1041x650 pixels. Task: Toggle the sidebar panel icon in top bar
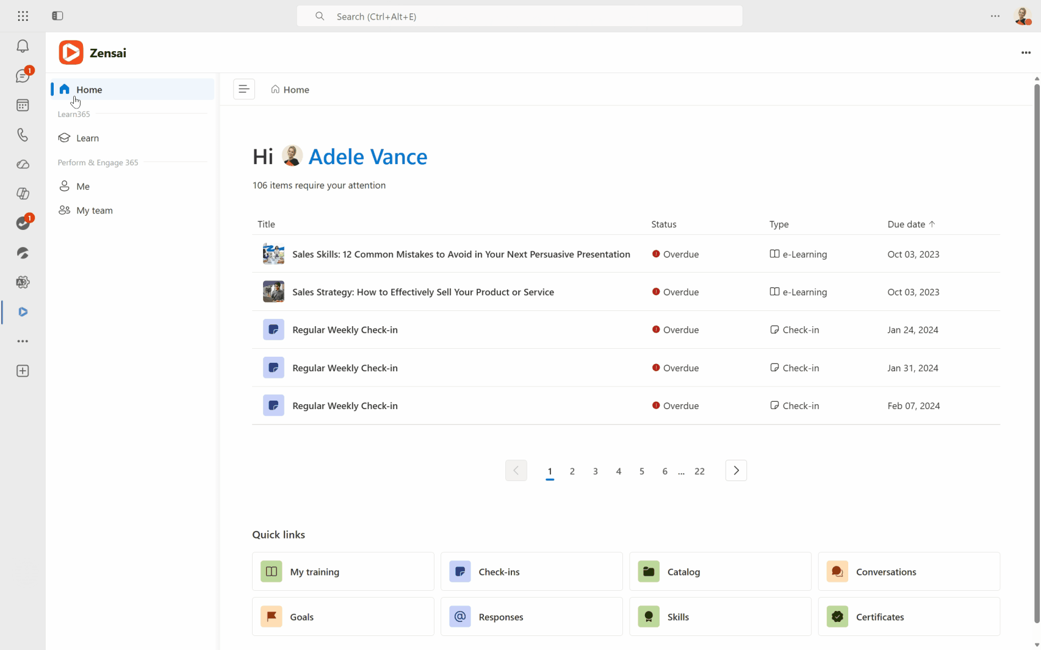point(57,16)
